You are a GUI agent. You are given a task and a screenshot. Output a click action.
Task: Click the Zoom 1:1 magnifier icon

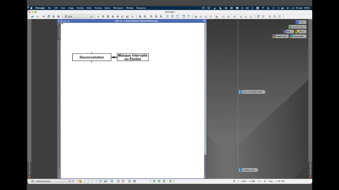coord(151,17)
